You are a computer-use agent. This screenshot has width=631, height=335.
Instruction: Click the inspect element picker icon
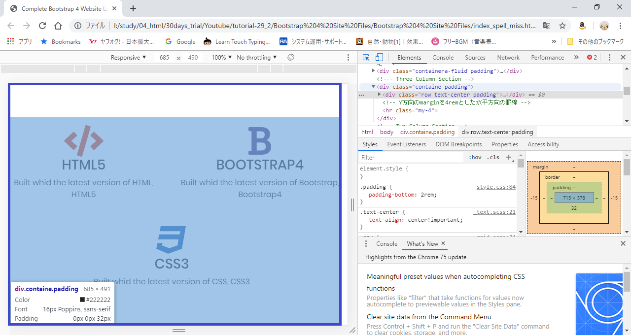click(366, 58)
